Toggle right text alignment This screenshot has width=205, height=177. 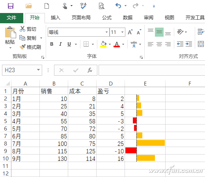168,44
